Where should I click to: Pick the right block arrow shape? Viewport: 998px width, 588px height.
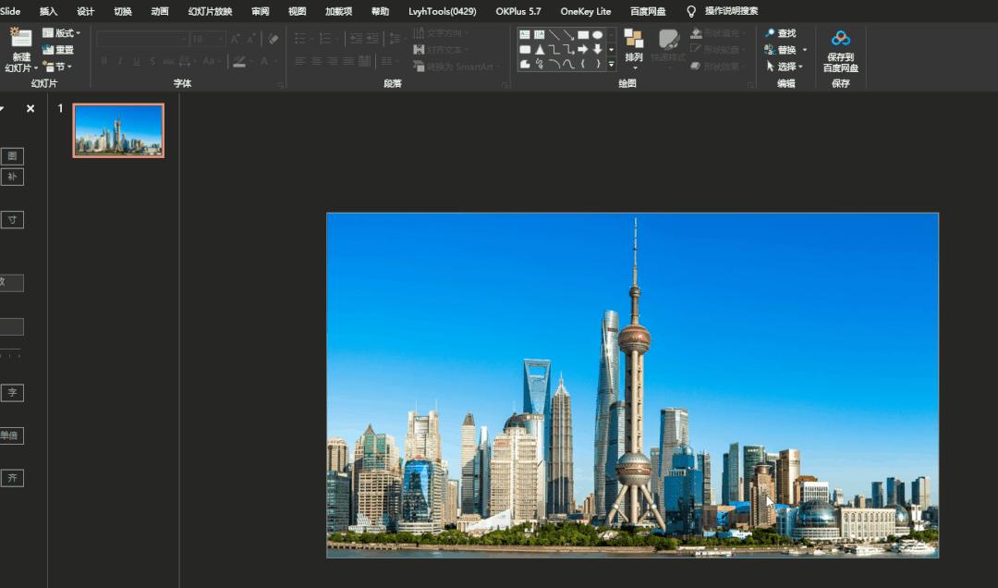click(583, 50)
